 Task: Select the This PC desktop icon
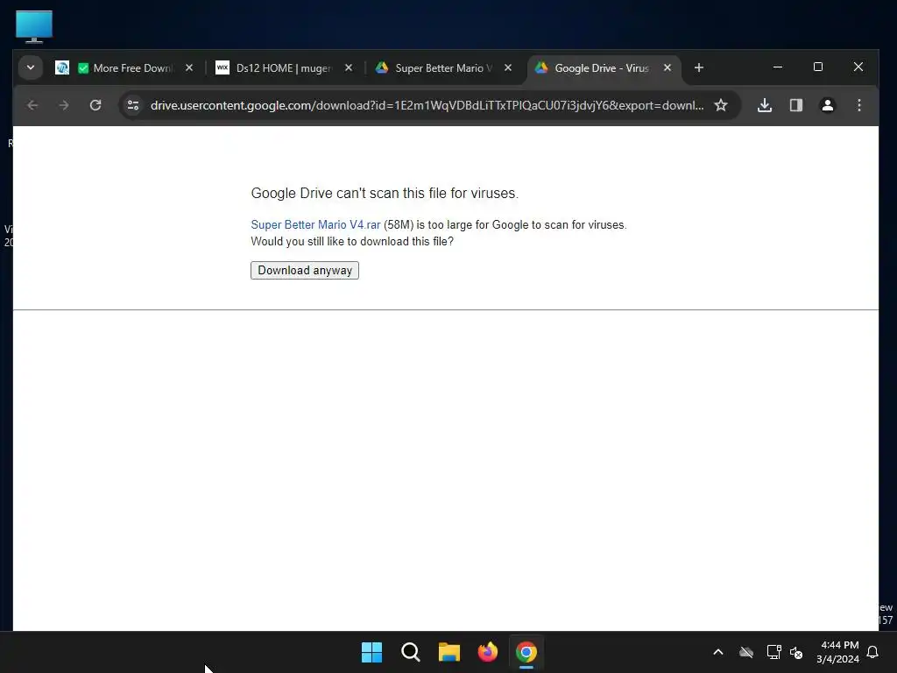point(34,26)
